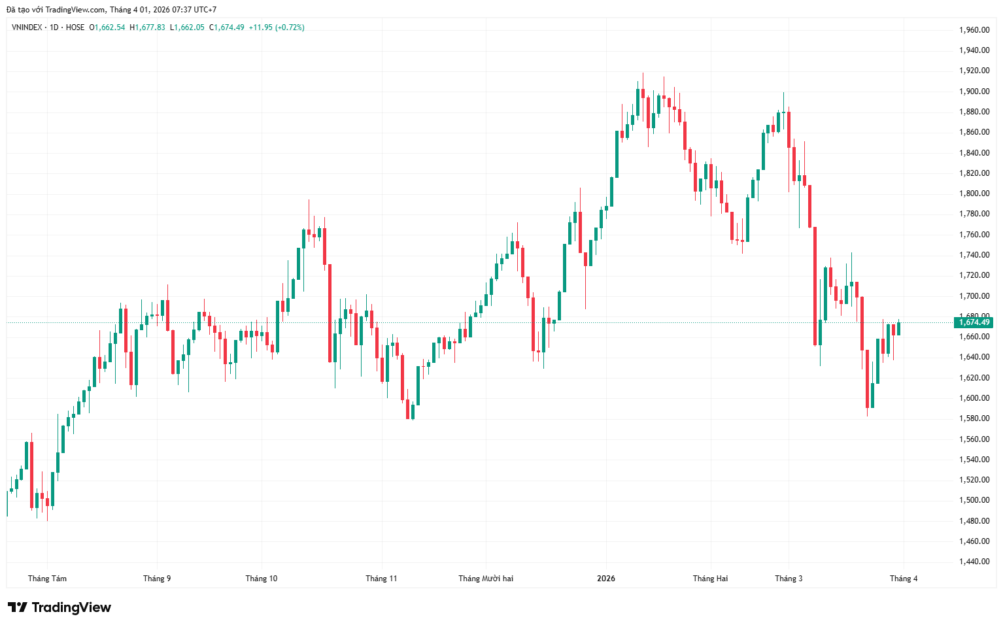This screenshot has height=627, width=1003.
Task: Click the open value 1,662.54
Action: click(x=110, y=27)
